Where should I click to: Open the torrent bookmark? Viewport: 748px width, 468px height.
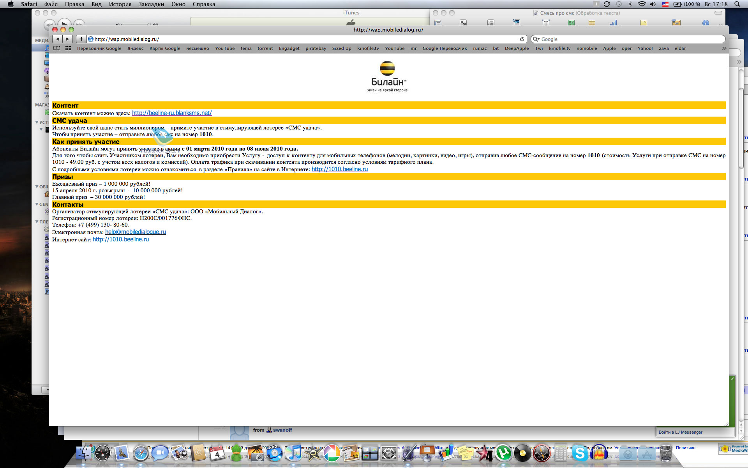point(265,48)
